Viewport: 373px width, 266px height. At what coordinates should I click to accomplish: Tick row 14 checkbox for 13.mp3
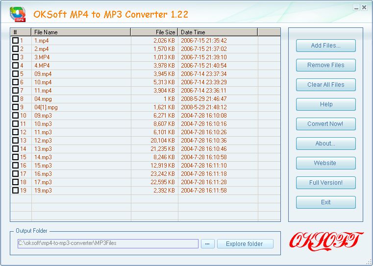point(16,148)
